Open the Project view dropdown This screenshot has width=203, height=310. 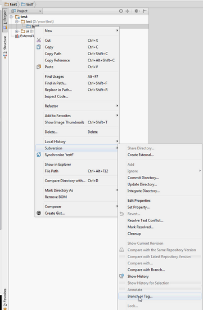pos(26,11)
